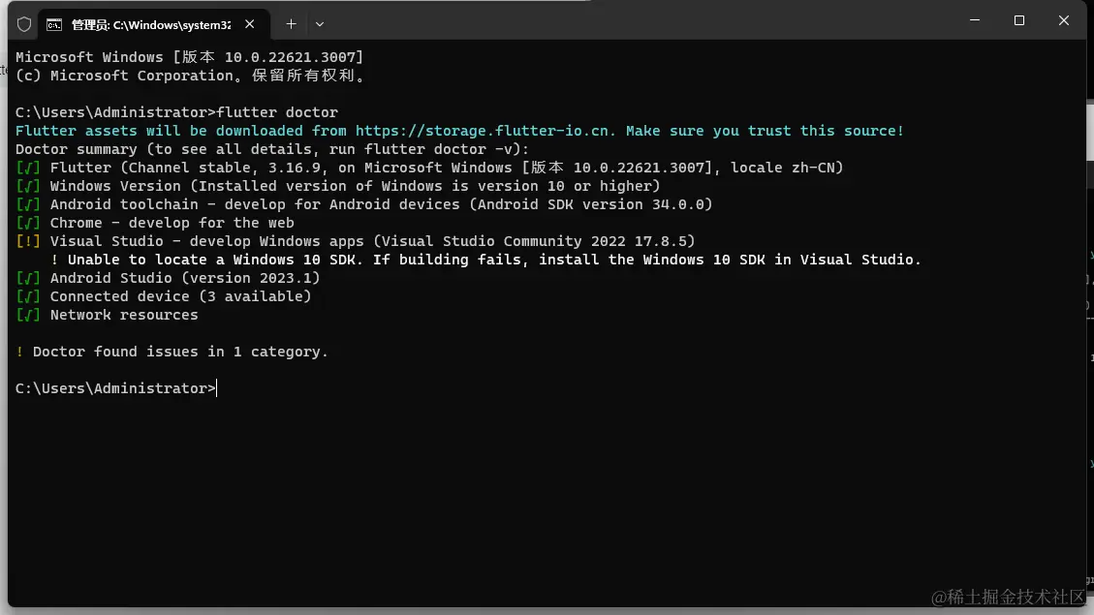
Task: Click the Android toolchain check mark
Action: (28, 204)
